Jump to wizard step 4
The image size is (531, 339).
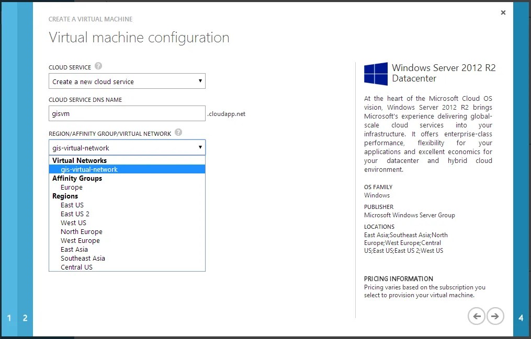coord(521,318)
